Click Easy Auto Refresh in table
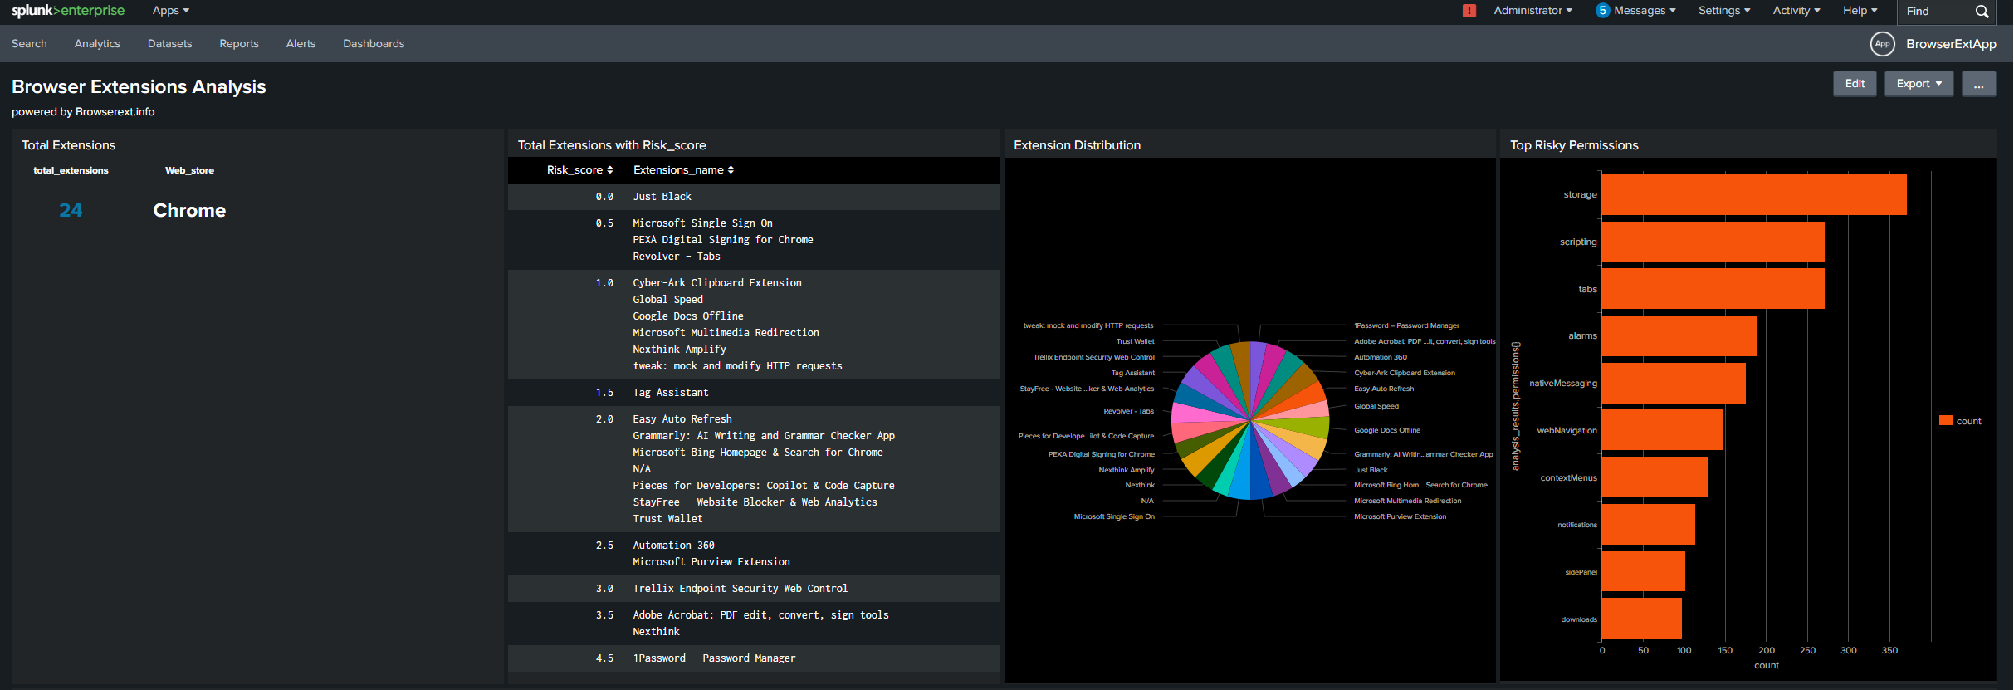 [x=682, y=419]
